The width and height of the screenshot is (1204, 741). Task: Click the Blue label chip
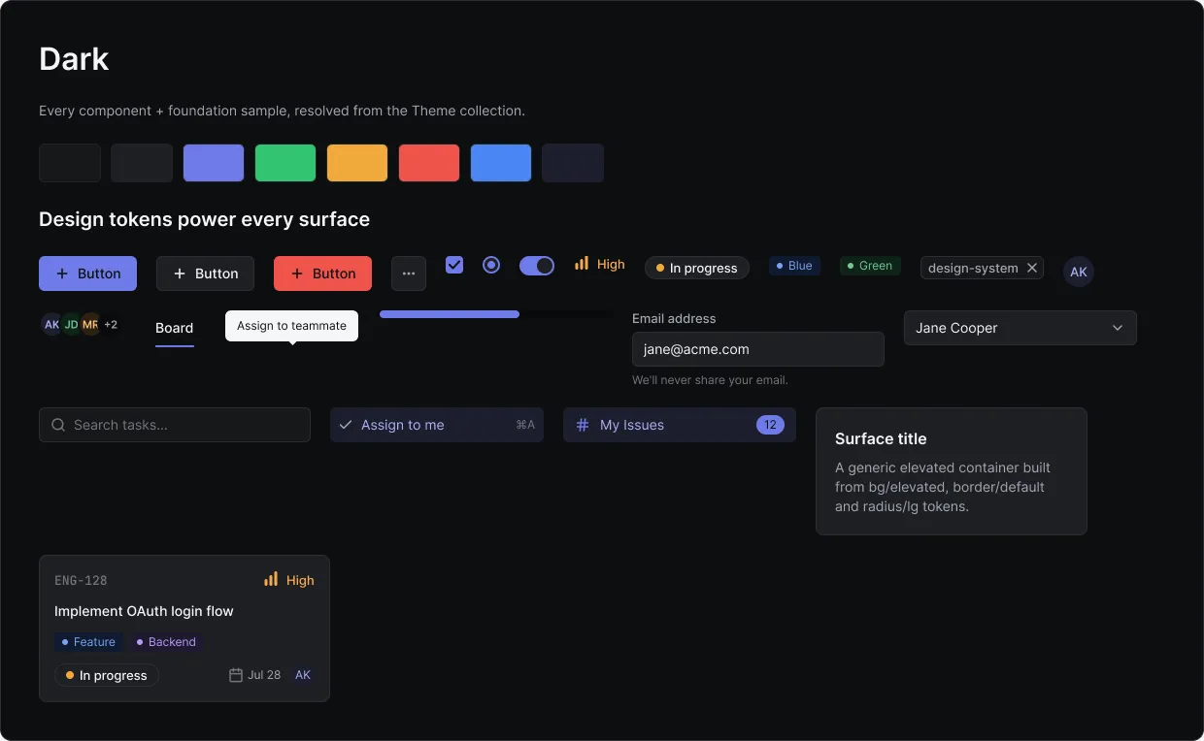click(x=794, y=266)
